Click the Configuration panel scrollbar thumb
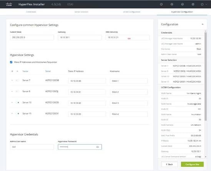Viewport: 211px width, 171px height. pos(206,77)
